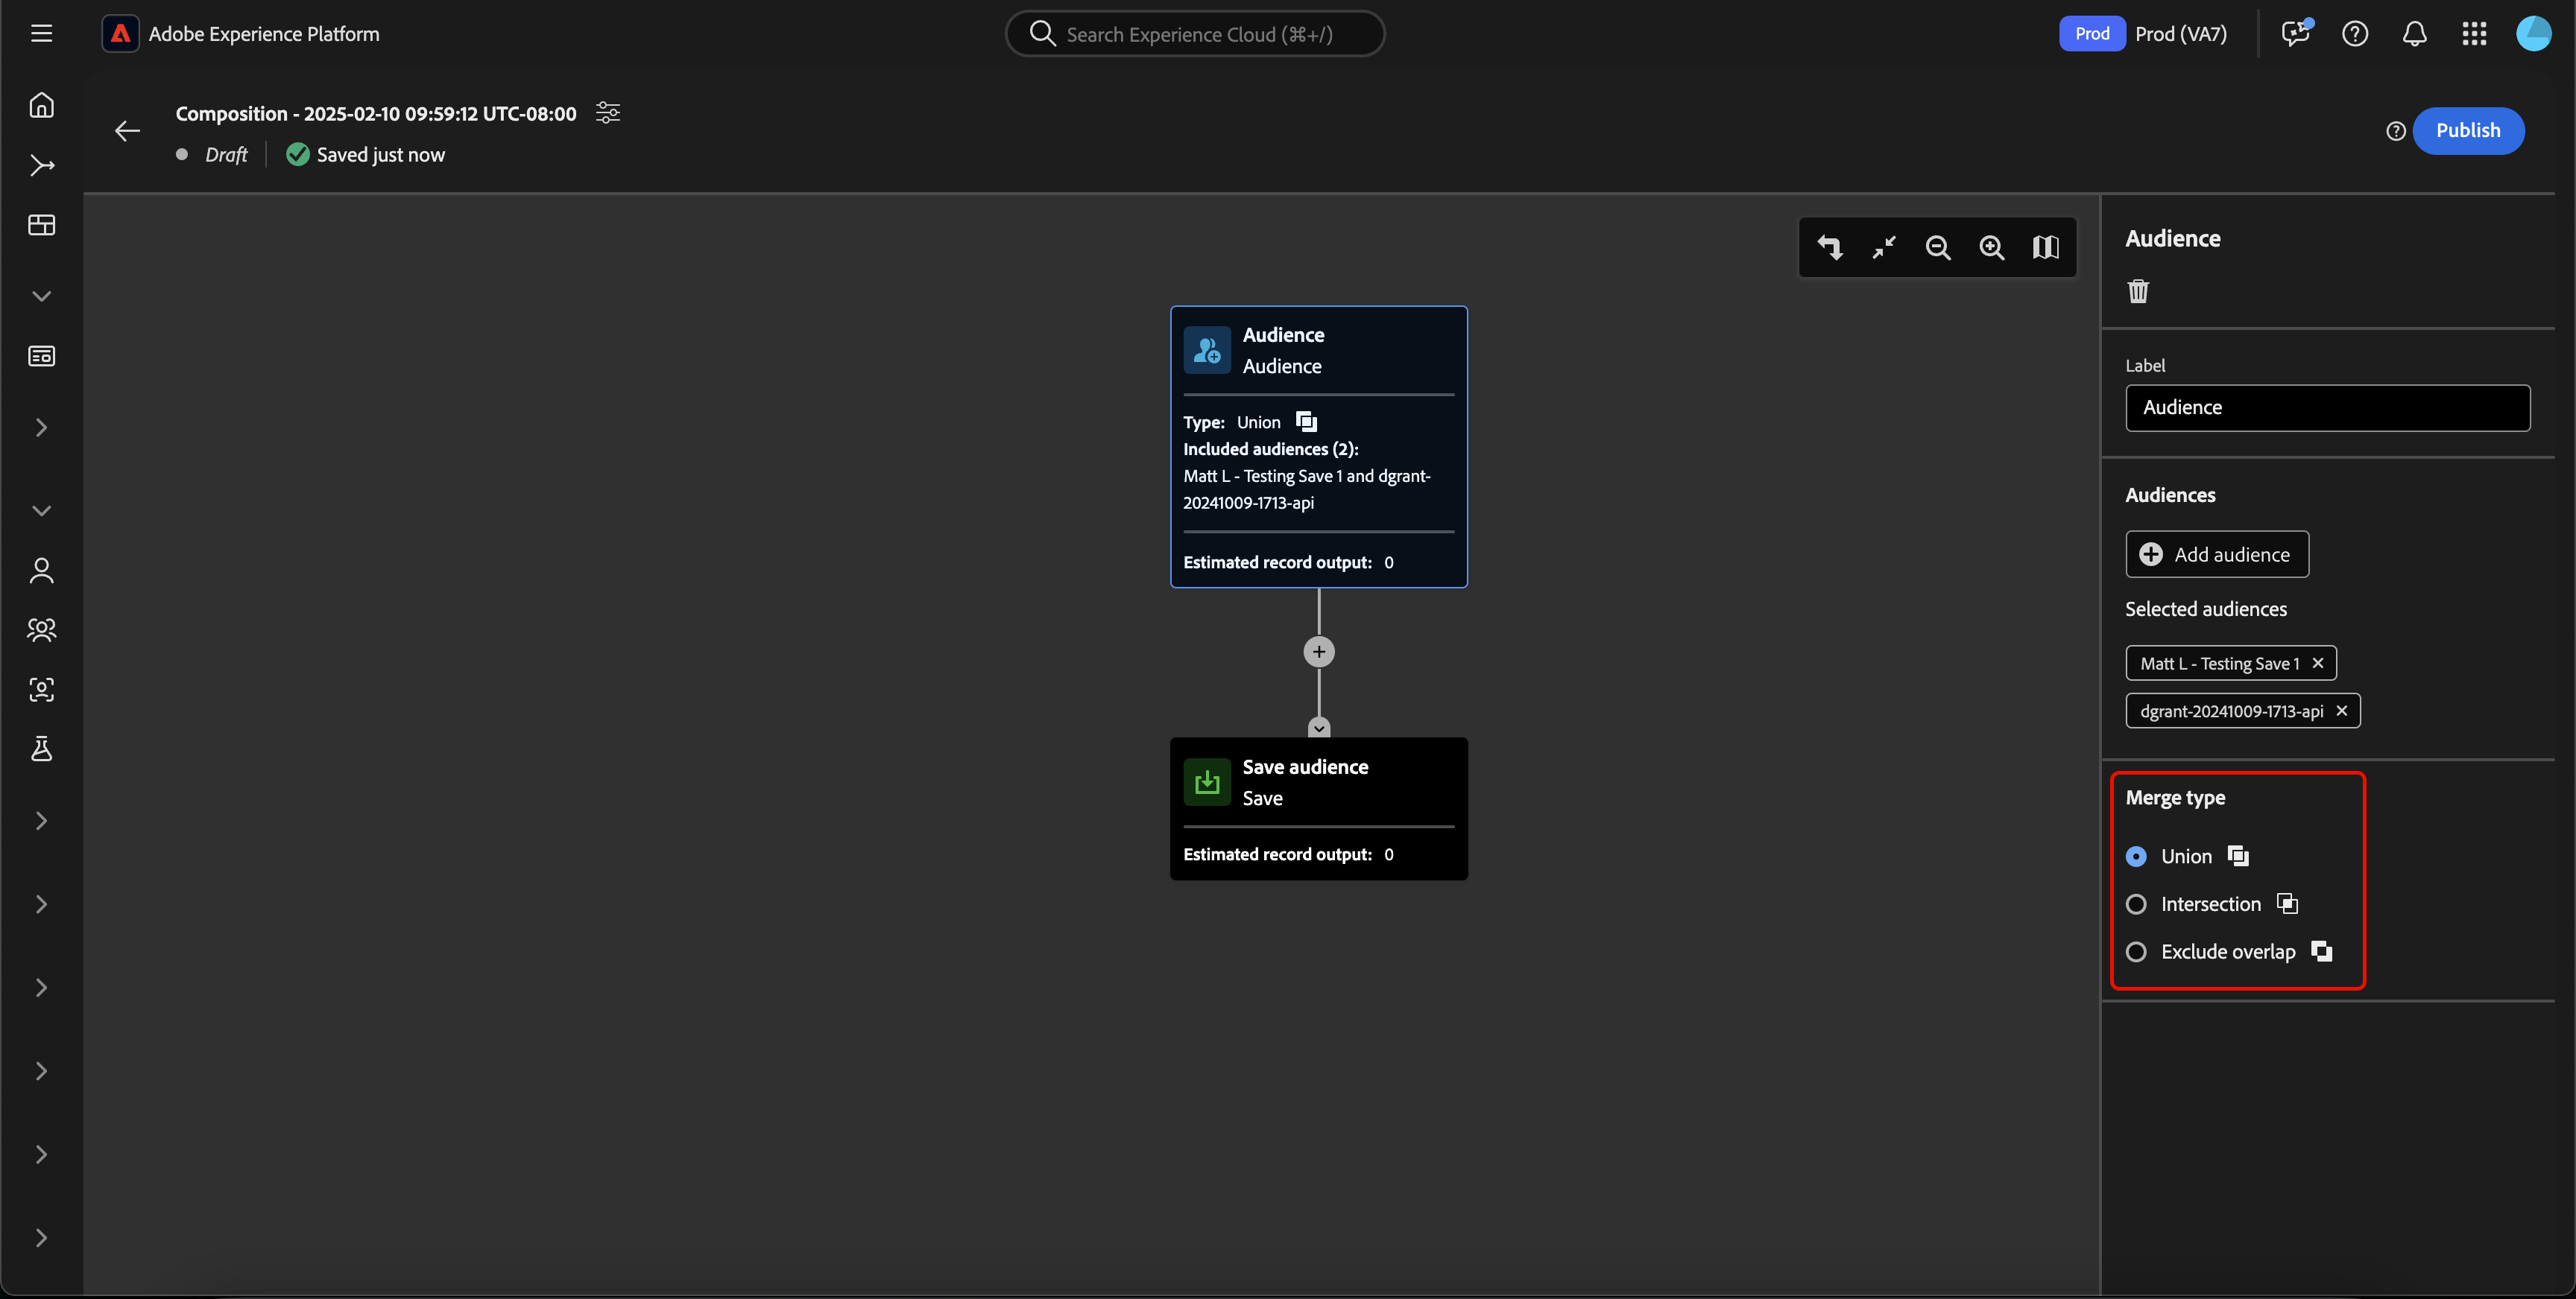Select the Union merge type
2576x1299 pixels.
2136,857
